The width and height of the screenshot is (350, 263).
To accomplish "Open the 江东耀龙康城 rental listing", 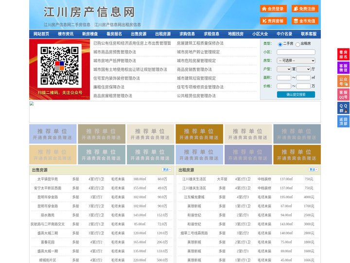I will point(194,197).
